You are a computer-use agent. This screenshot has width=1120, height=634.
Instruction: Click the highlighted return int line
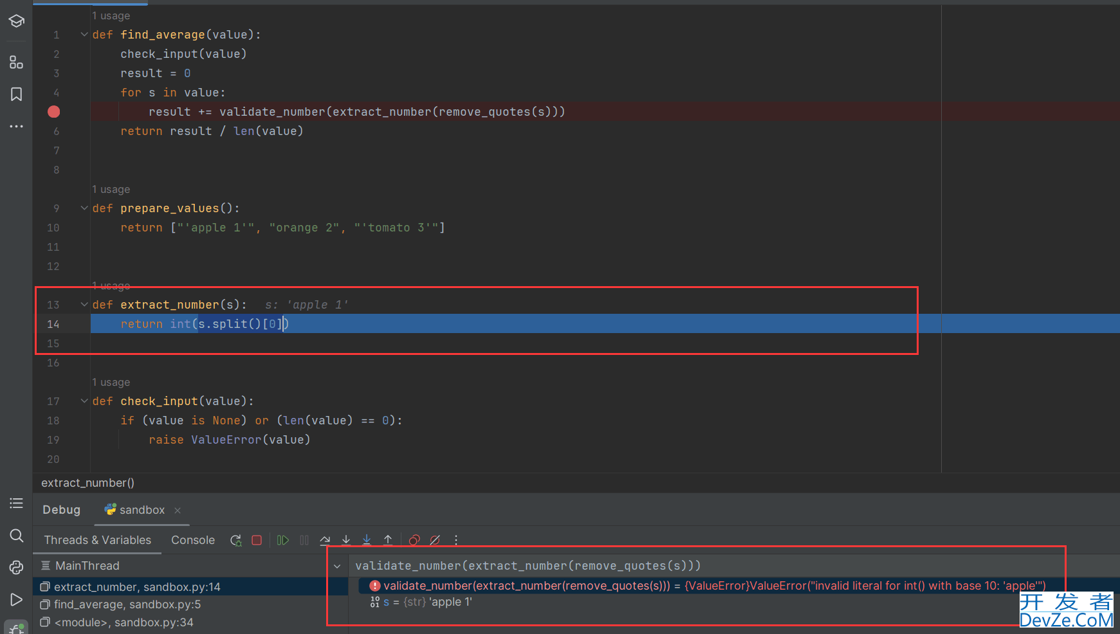[x=605, y=324]
